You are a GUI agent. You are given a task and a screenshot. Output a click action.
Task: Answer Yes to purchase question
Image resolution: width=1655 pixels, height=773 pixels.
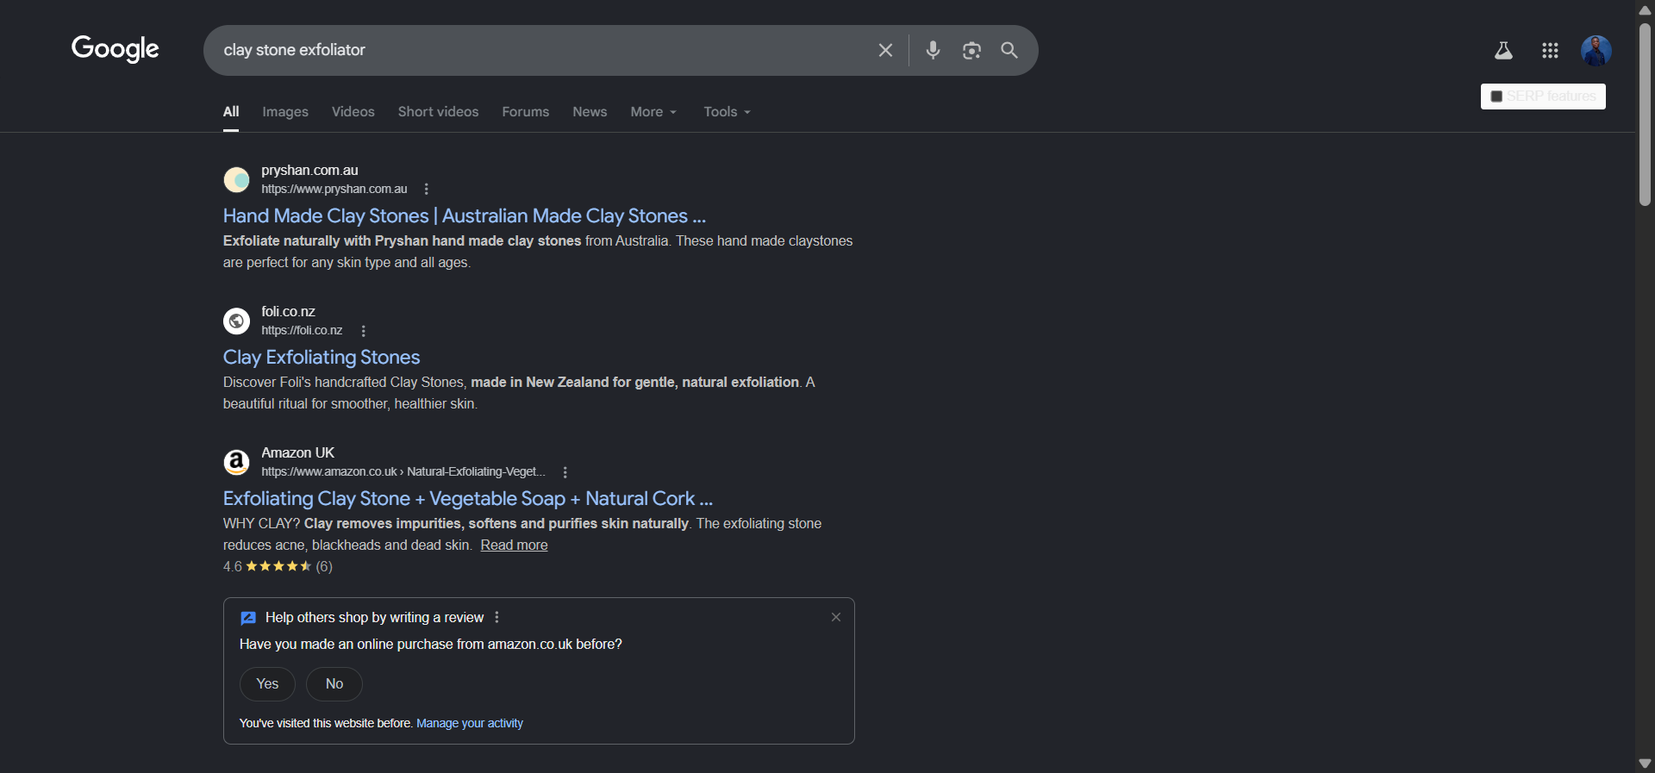click(267, 683)
